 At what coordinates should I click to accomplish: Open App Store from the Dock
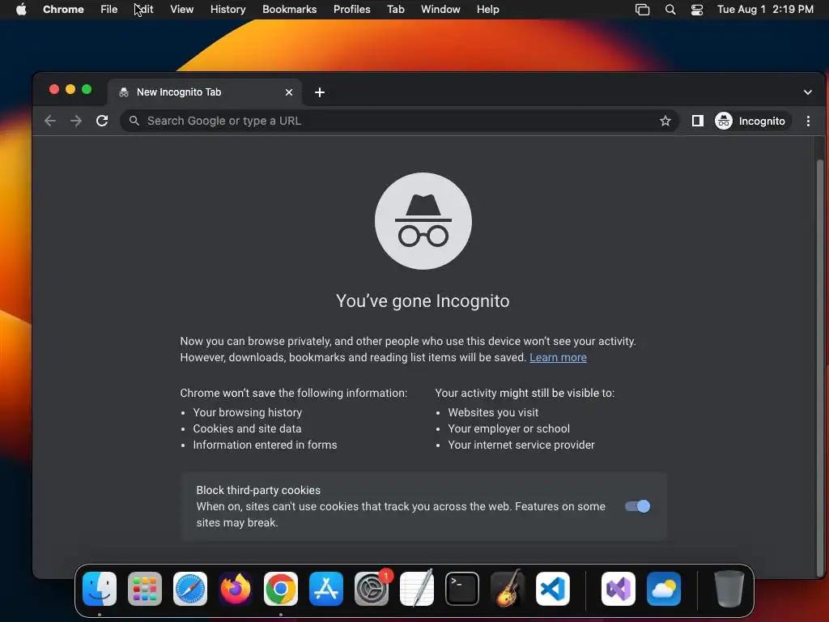pos(326,589)
